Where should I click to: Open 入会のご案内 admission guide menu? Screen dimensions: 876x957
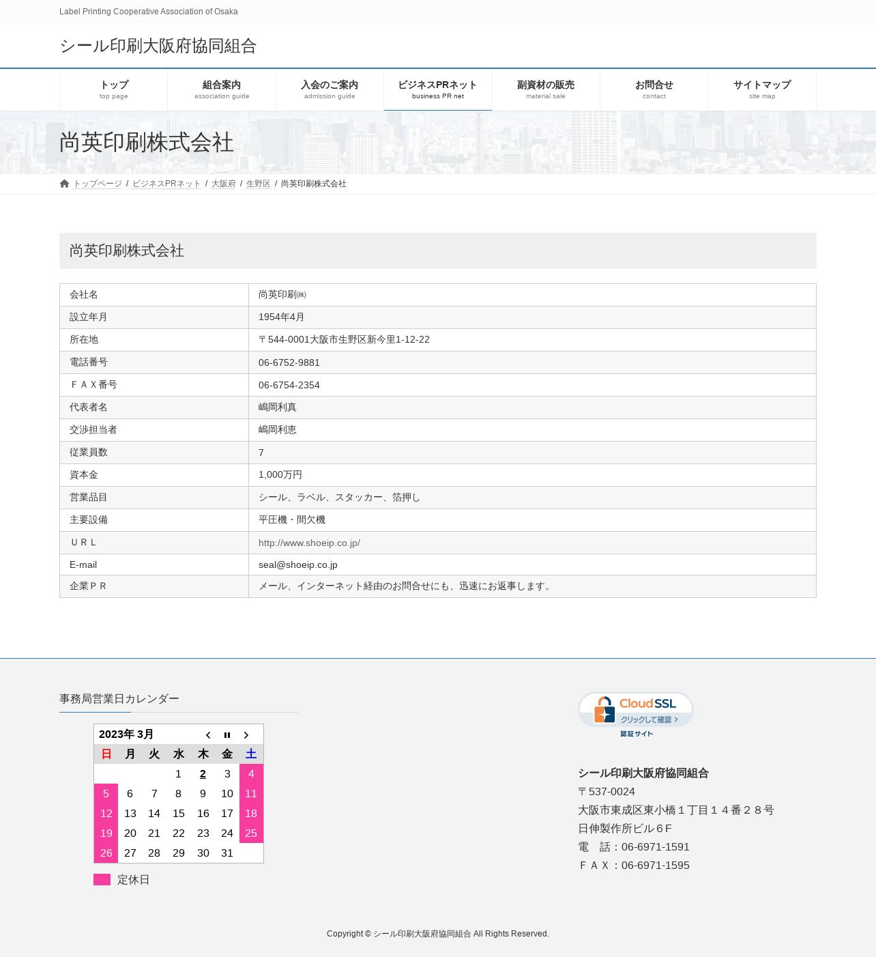coord(330,89)
